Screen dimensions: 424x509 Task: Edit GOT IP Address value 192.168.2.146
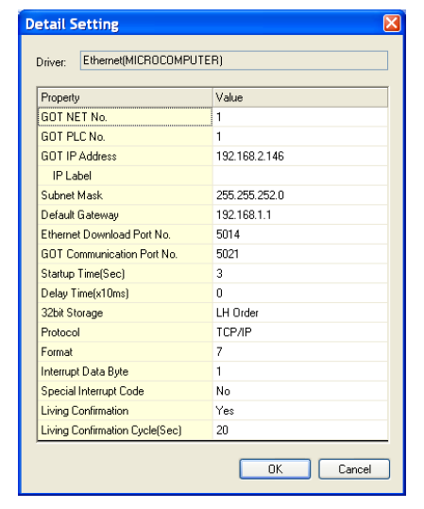tap(300, 156)
